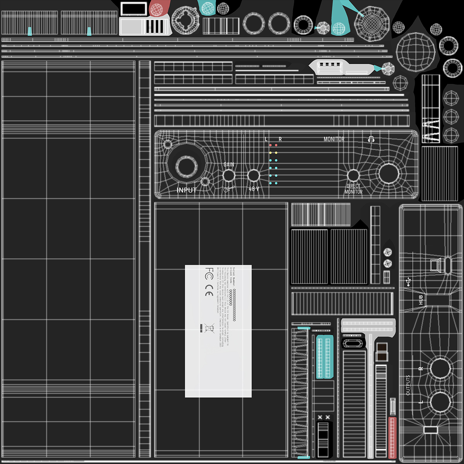This screenshot has height=464, width=464.
Task: Click the FCC logo on the white label
Action: click(x=209, y=274)
